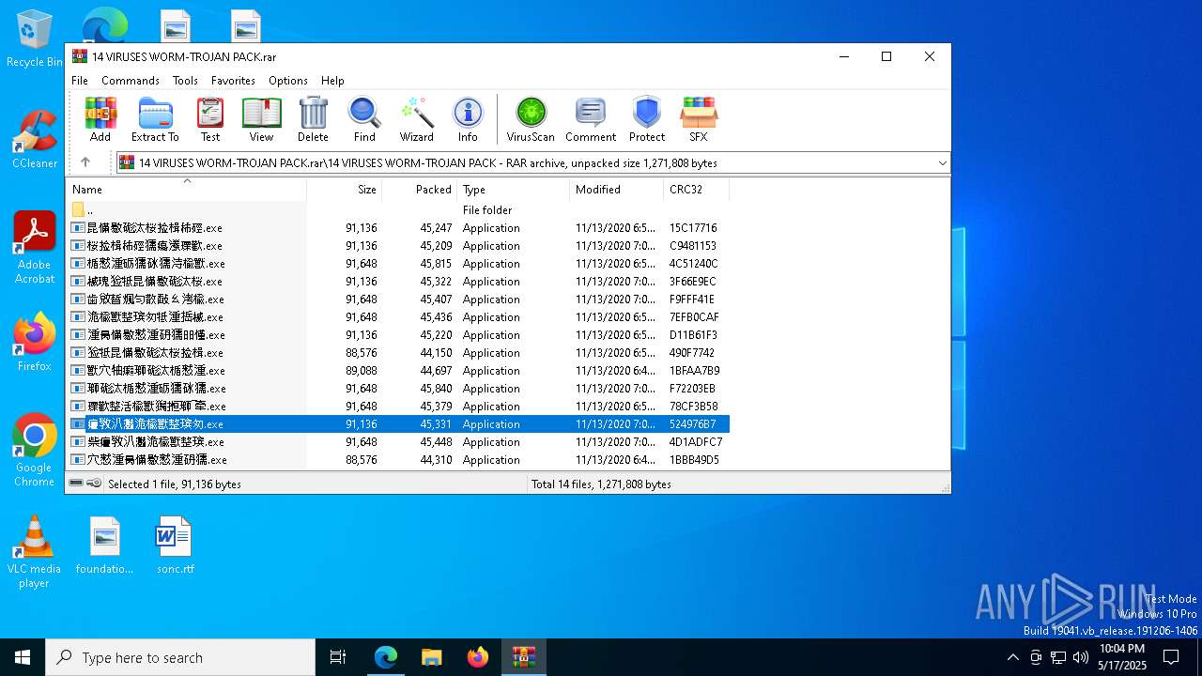
Task: Run the VirusScan icon
Action: [531, 119]
